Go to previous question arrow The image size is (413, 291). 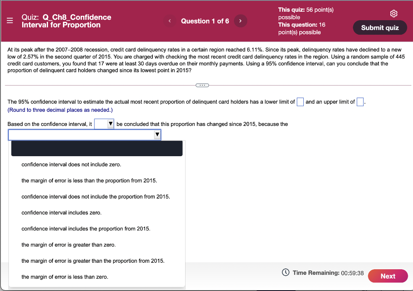coord(170,21)
